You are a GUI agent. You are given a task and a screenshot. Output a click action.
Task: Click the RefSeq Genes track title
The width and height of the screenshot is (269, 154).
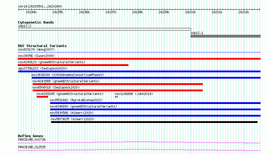pyautogui.click(x=31, y=136)
